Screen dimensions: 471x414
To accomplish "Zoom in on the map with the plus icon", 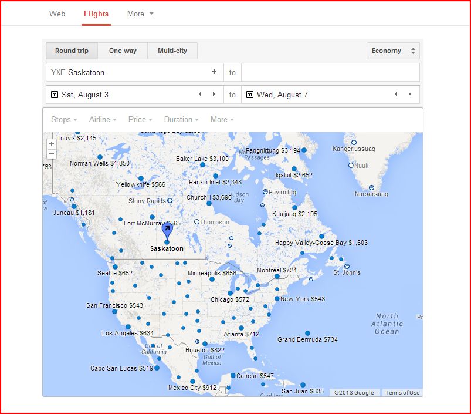I will pos(52,143).
